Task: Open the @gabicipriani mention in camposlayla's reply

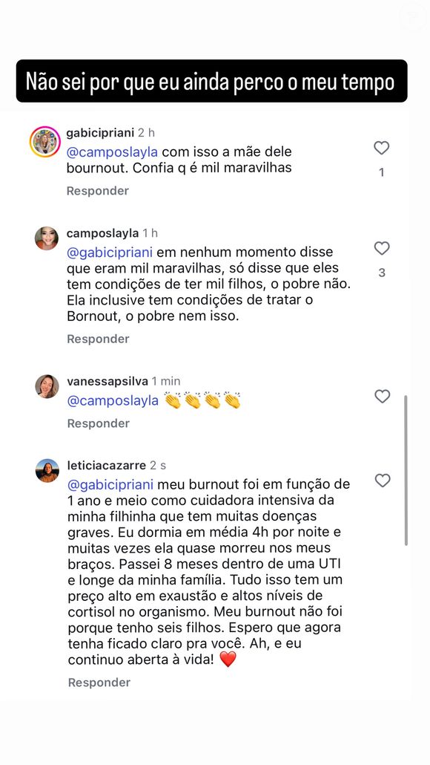Action: pos(109,253)
